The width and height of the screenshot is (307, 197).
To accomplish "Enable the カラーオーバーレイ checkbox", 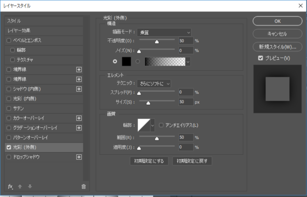I will click(x=9, y=118).
